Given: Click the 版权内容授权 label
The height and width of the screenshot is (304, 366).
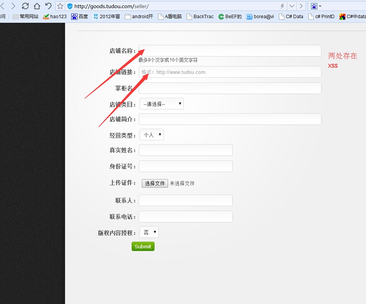Looking at the screenshot, I should pos(117,233).
